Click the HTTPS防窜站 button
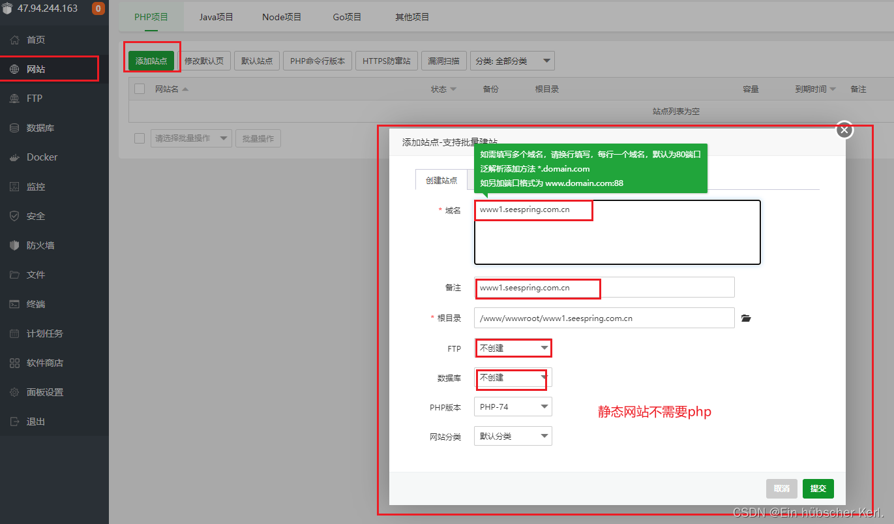Viewport: 894px width, 524px height. pos(387,61)
